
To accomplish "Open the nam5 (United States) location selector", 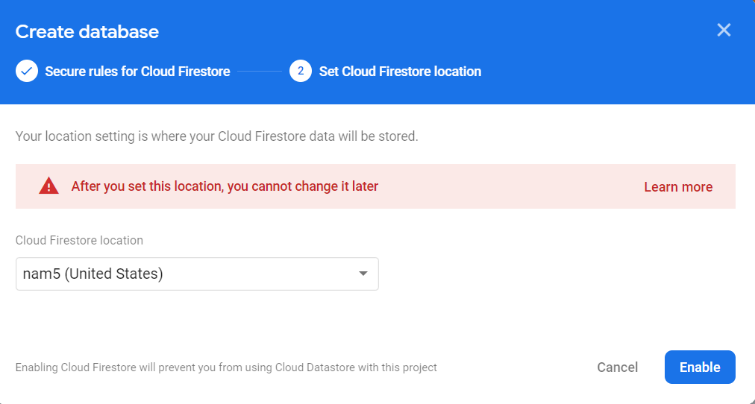I will pyautogui.click(x=187, y=274).
